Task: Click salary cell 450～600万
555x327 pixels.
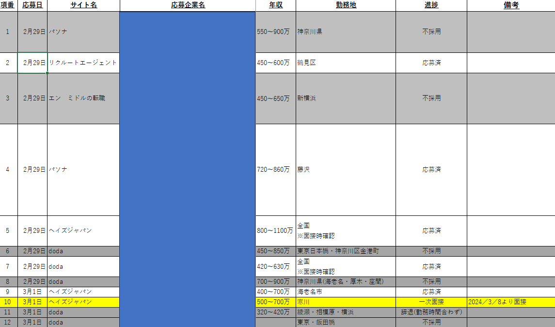Action: [x=276, y=63]
